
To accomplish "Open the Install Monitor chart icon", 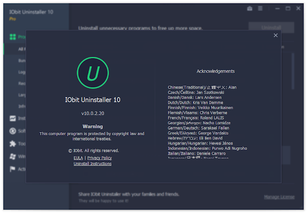I will [13, 118].
